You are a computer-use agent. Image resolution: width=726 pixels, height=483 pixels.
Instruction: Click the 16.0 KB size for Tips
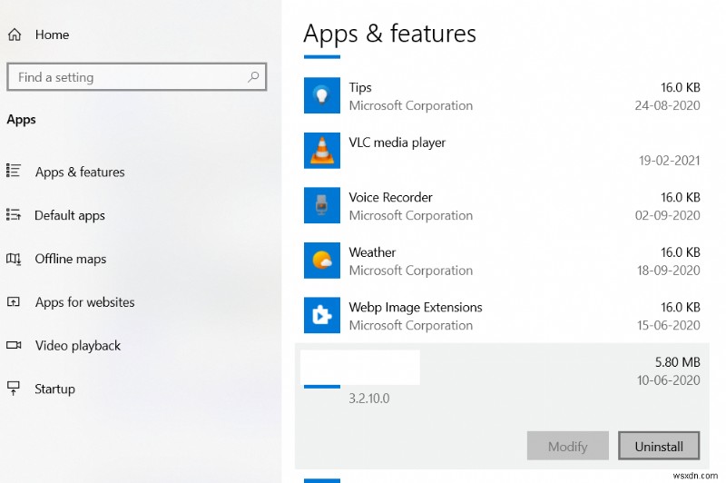point(680,87)
